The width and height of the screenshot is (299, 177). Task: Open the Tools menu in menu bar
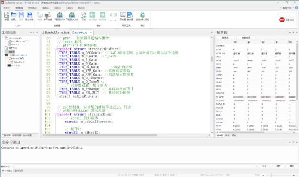[69, 8]
